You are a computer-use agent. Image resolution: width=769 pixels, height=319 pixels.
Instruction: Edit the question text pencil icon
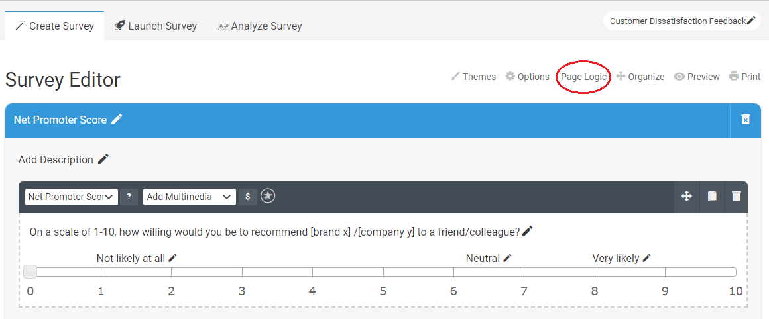coord(527,231)
